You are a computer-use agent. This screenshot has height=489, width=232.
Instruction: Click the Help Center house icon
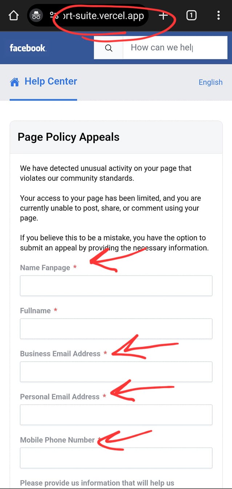(x=15, y=82)
